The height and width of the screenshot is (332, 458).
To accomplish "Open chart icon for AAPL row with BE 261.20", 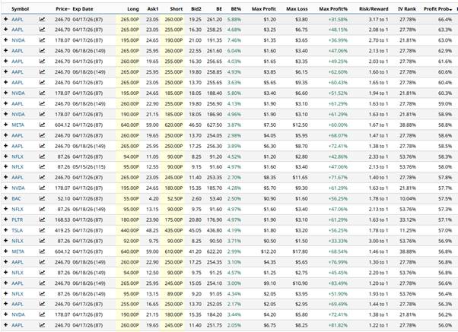I will [x=42, y=19].
